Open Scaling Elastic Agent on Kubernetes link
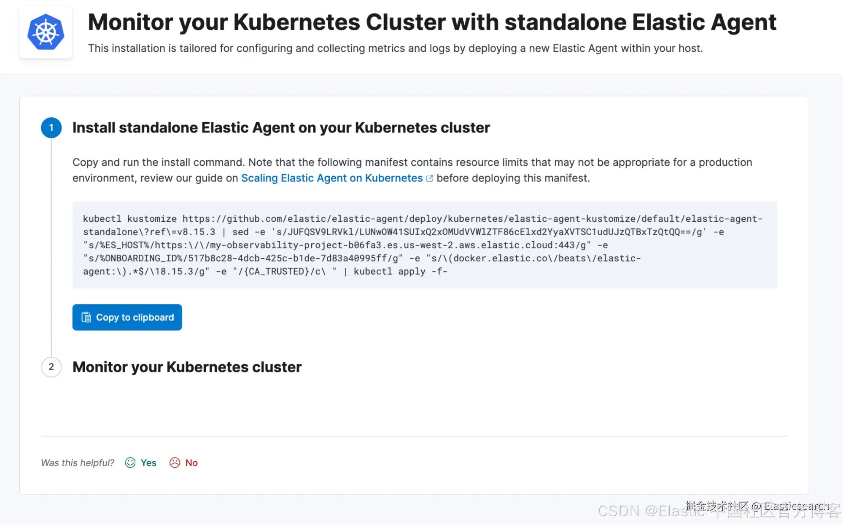This screenshot has height=525, width=843. 331,178
